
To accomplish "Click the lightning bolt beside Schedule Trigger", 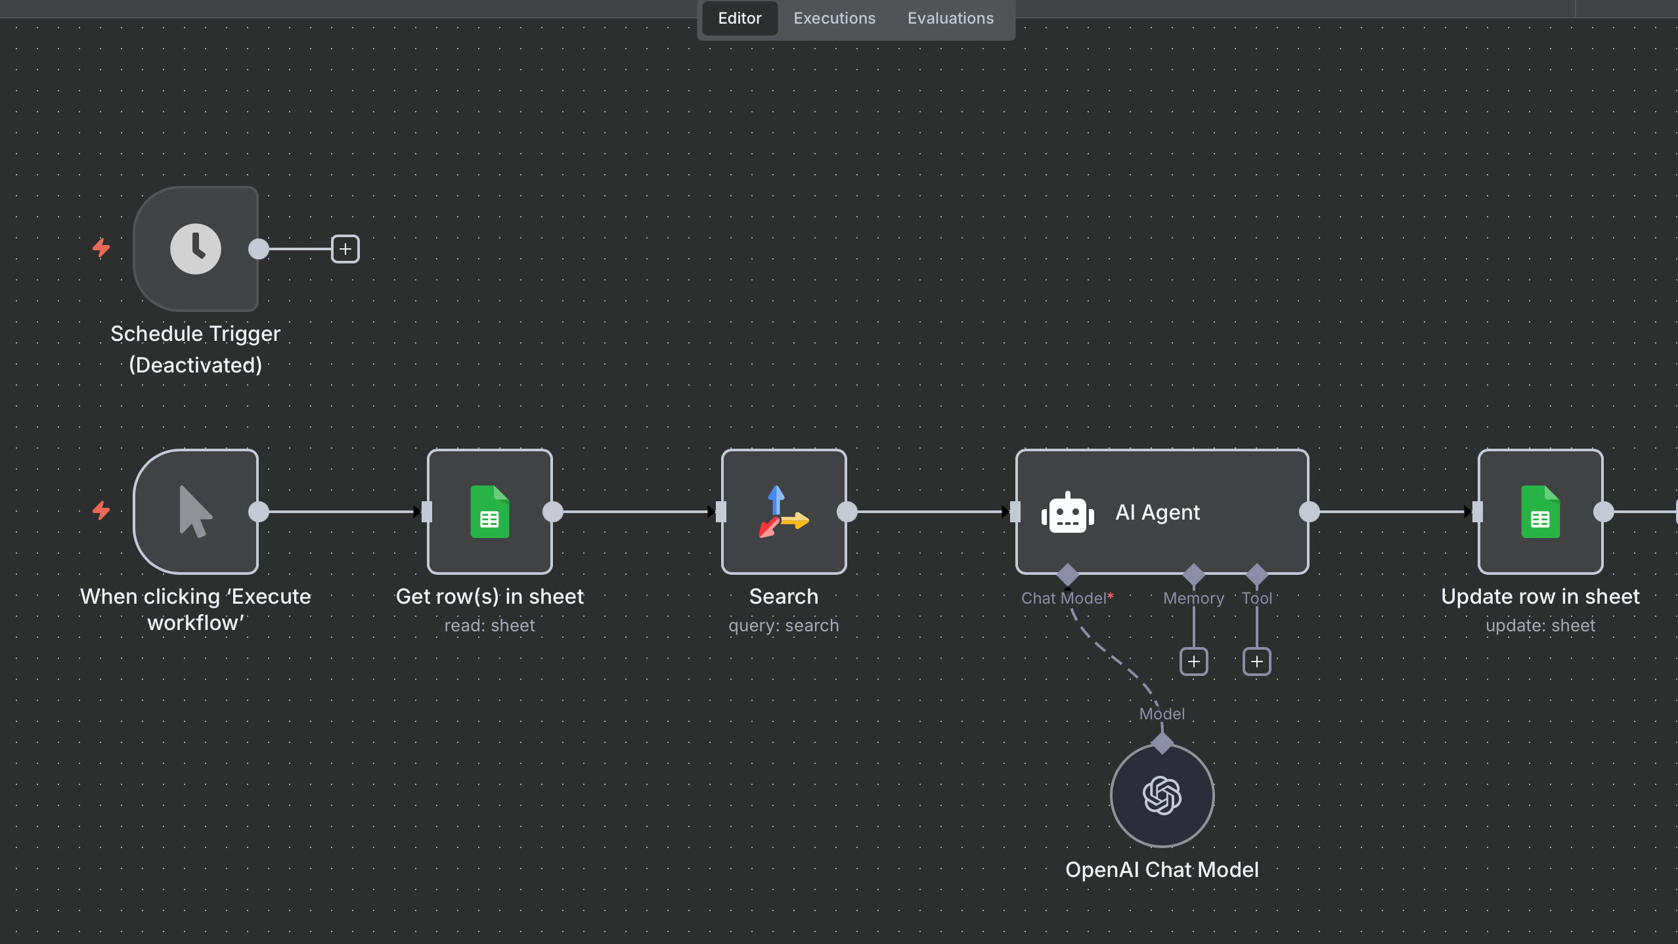I will point(101,248).
